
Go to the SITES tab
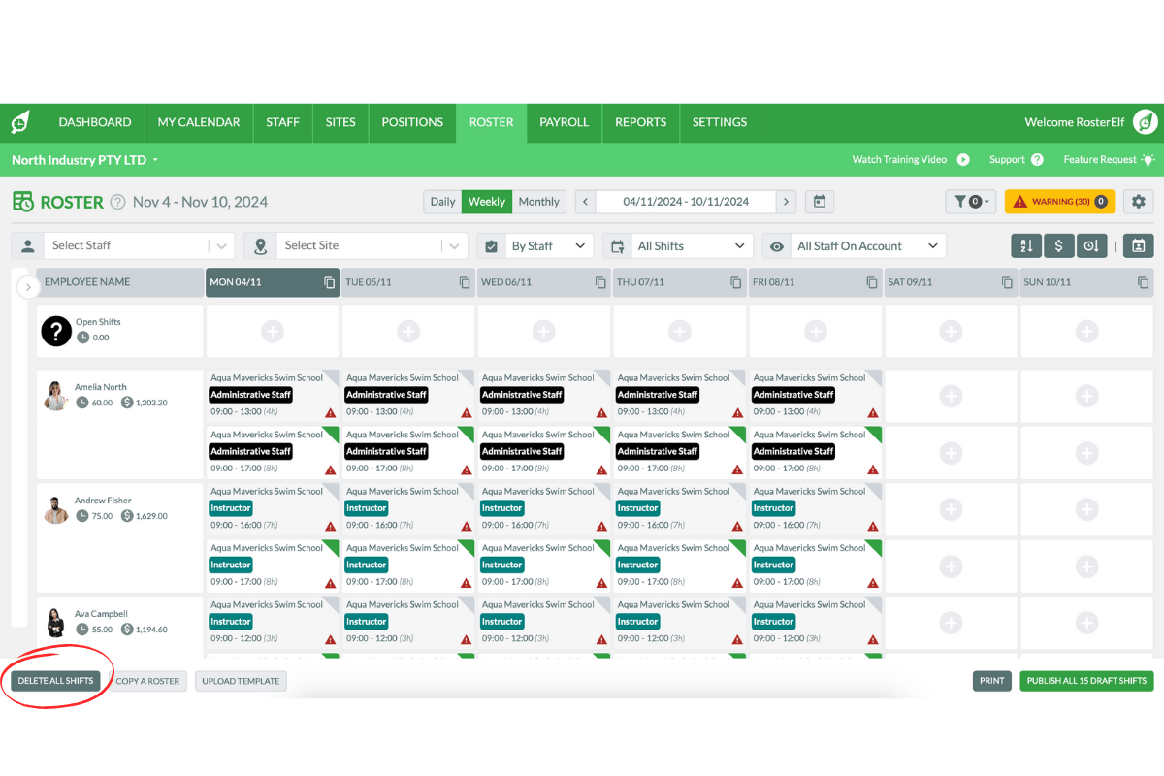click(340, 122)
